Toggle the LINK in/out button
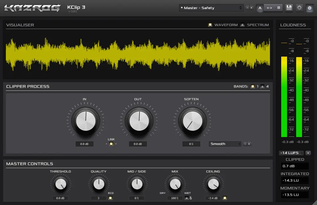This screenshot has width=317, height=205. (x=111, y=144)
